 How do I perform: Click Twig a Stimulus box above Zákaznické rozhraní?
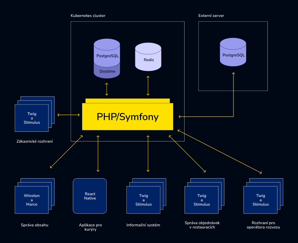(x=32, y=118)
